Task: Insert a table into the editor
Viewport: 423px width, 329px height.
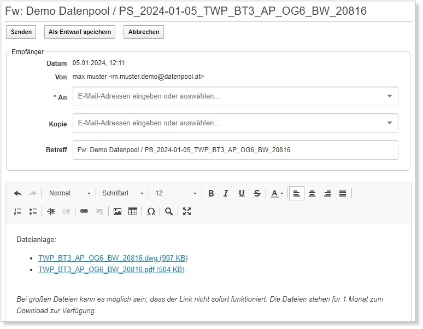Action: [133, 211]
